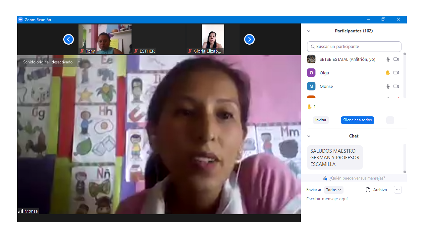This screenshot has height=238, width=424.
Task: Click the left arrow to show previous videos
Action: tap(68, 39)
